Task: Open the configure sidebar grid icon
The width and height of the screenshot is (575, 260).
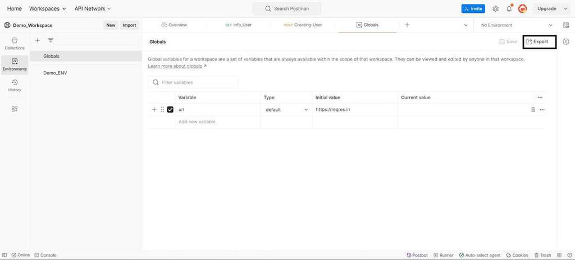Action: pyautogui.click(x=15, y=109)
